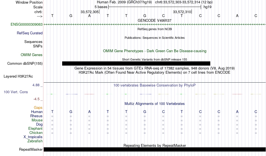
Task: Click the 5 bases scale bar
Action: [x=155, y=7]
